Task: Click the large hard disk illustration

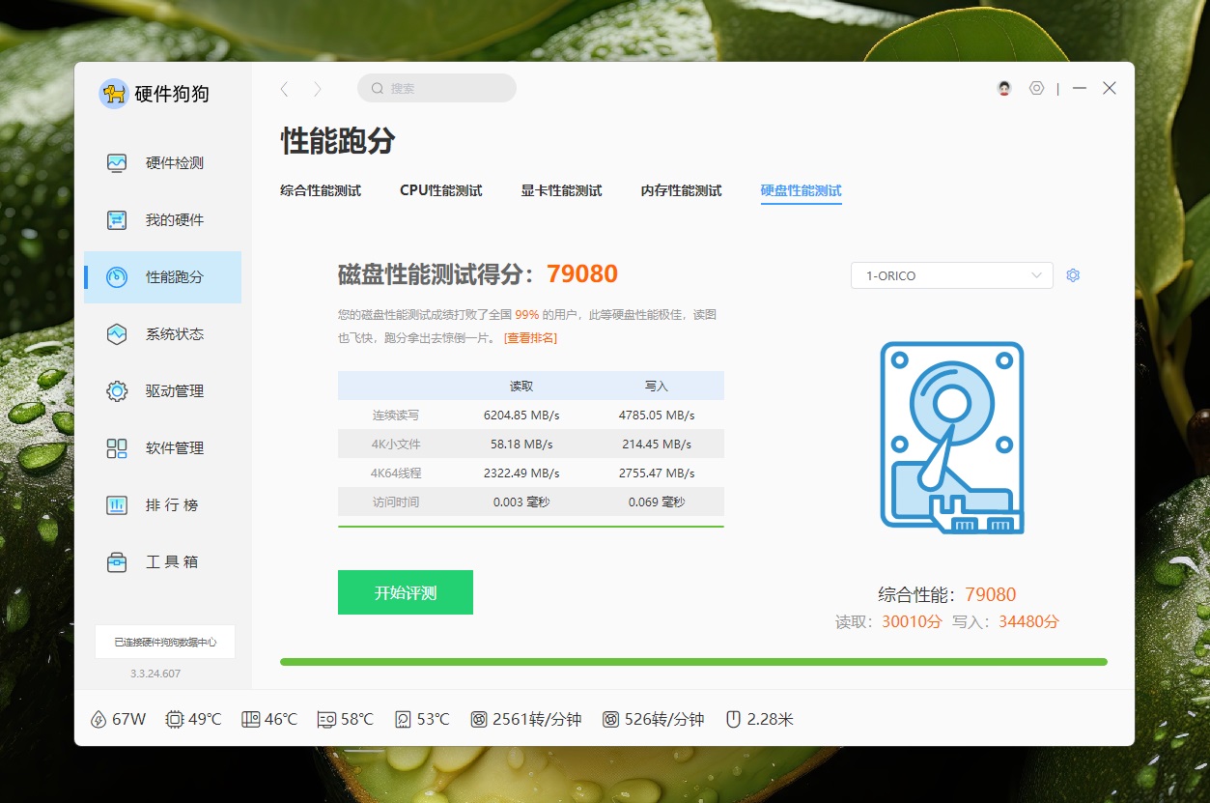Action: point(952,438)
